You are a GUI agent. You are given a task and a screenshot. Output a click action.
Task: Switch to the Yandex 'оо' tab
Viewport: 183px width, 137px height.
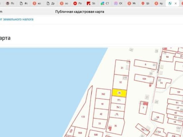pos(64,3)
